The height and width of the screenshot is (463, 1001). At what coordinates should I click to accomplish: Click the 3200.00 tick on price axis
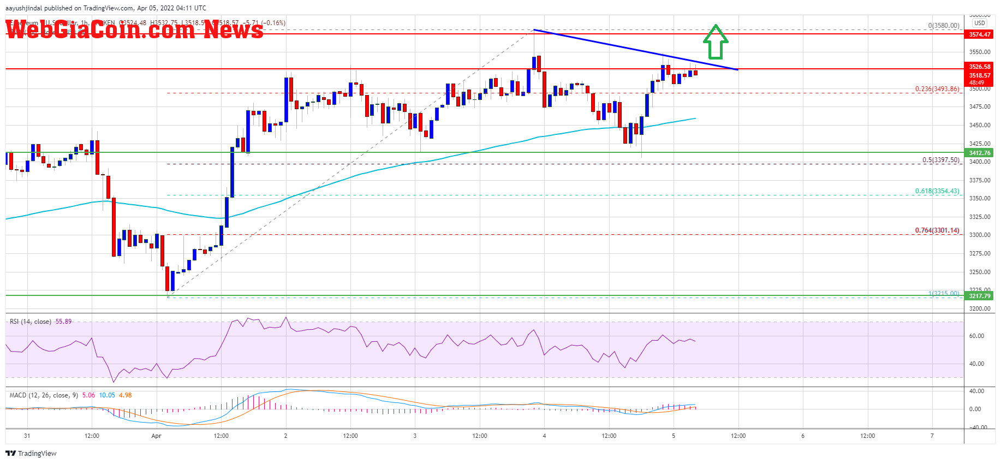pos(980,308)
